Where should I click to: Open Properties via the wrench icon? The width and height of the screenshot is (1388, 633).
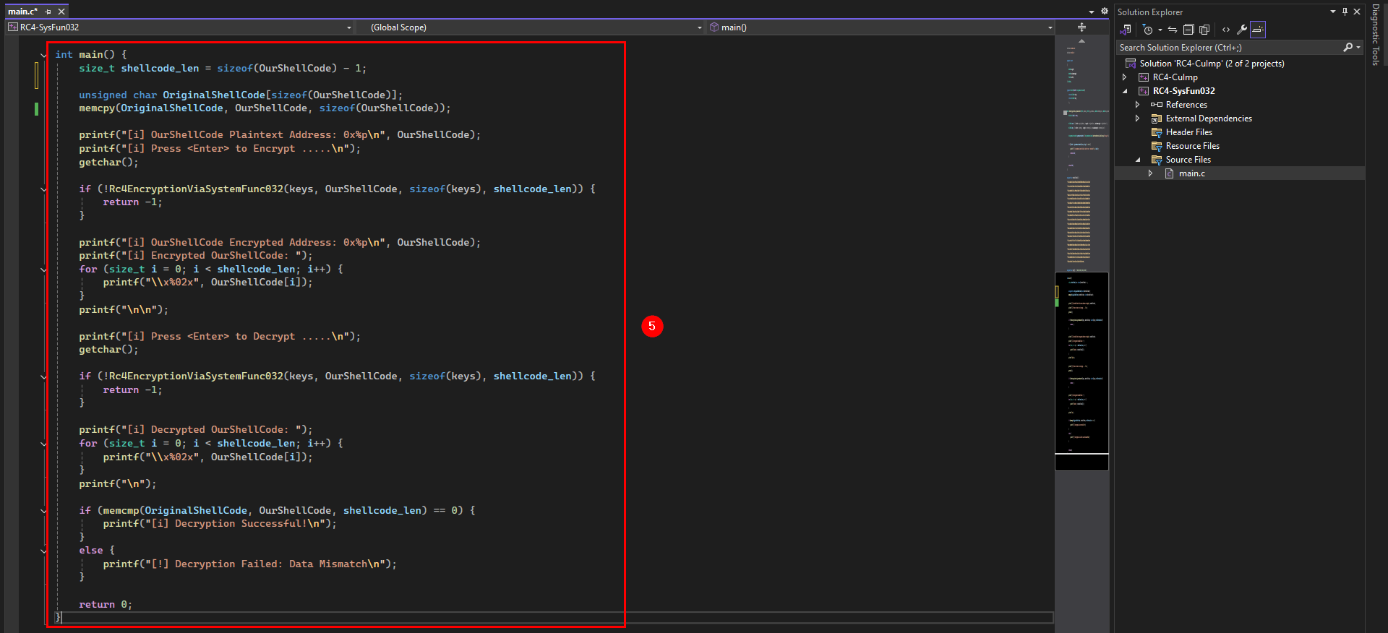tap(1242, 30)
